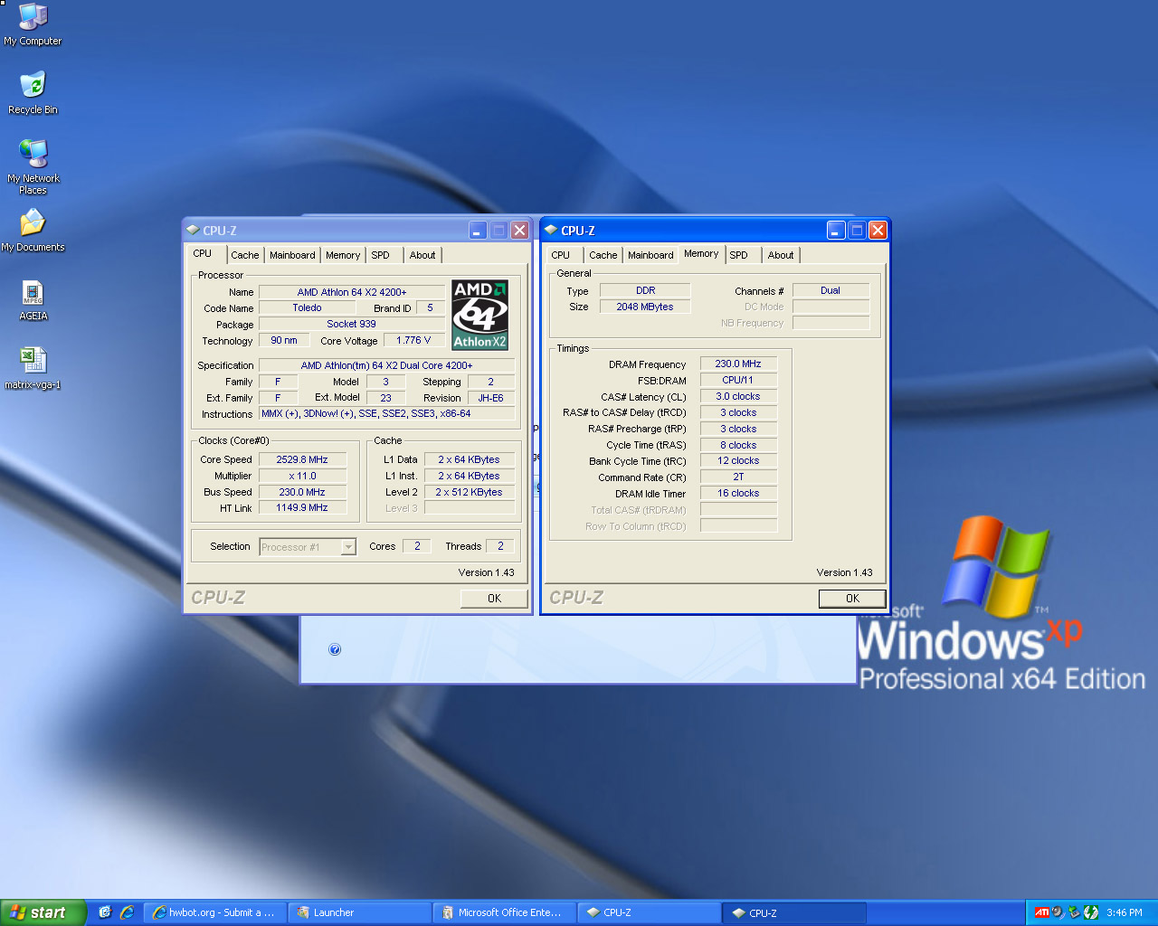Click Command Rate 2T value

click(738, 477)
